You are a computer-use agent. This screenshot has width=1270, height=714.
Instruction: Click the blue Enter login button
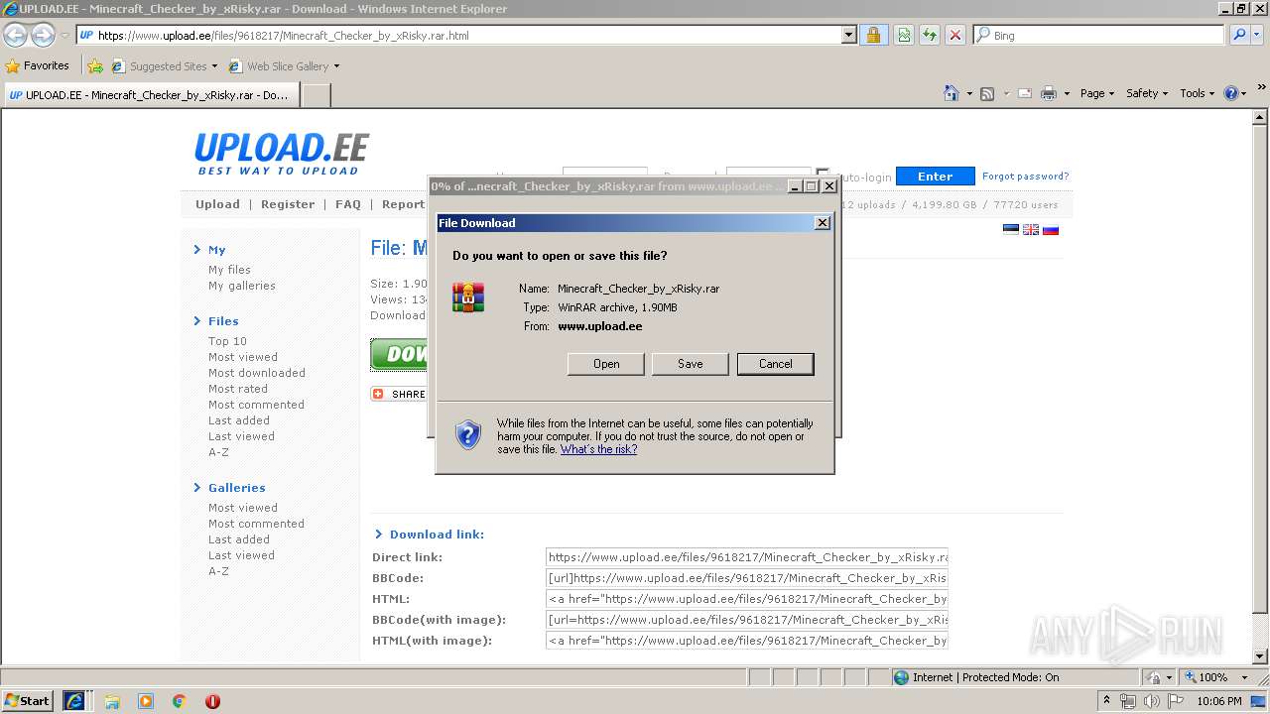point(935,177)
